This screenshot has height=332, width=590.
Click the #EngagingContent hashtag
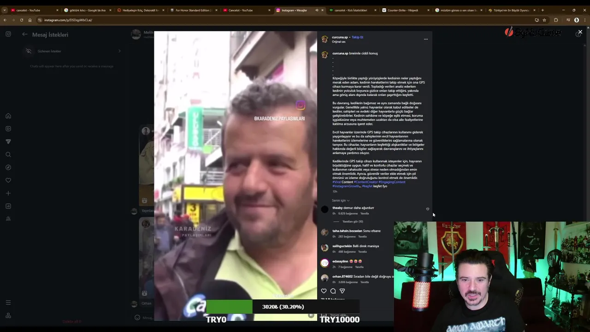(392, 182)
